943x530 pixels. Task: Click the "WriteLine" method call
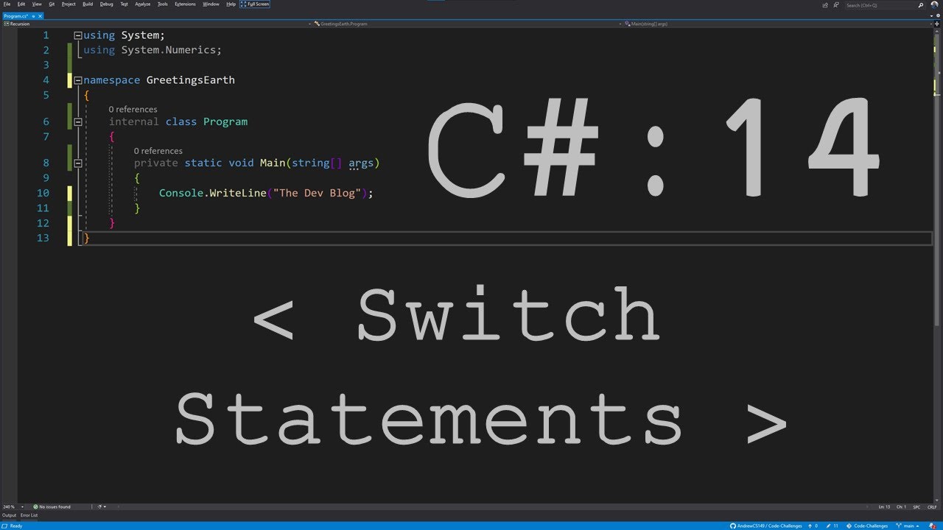pyautogui.click(x=237, y=193)
